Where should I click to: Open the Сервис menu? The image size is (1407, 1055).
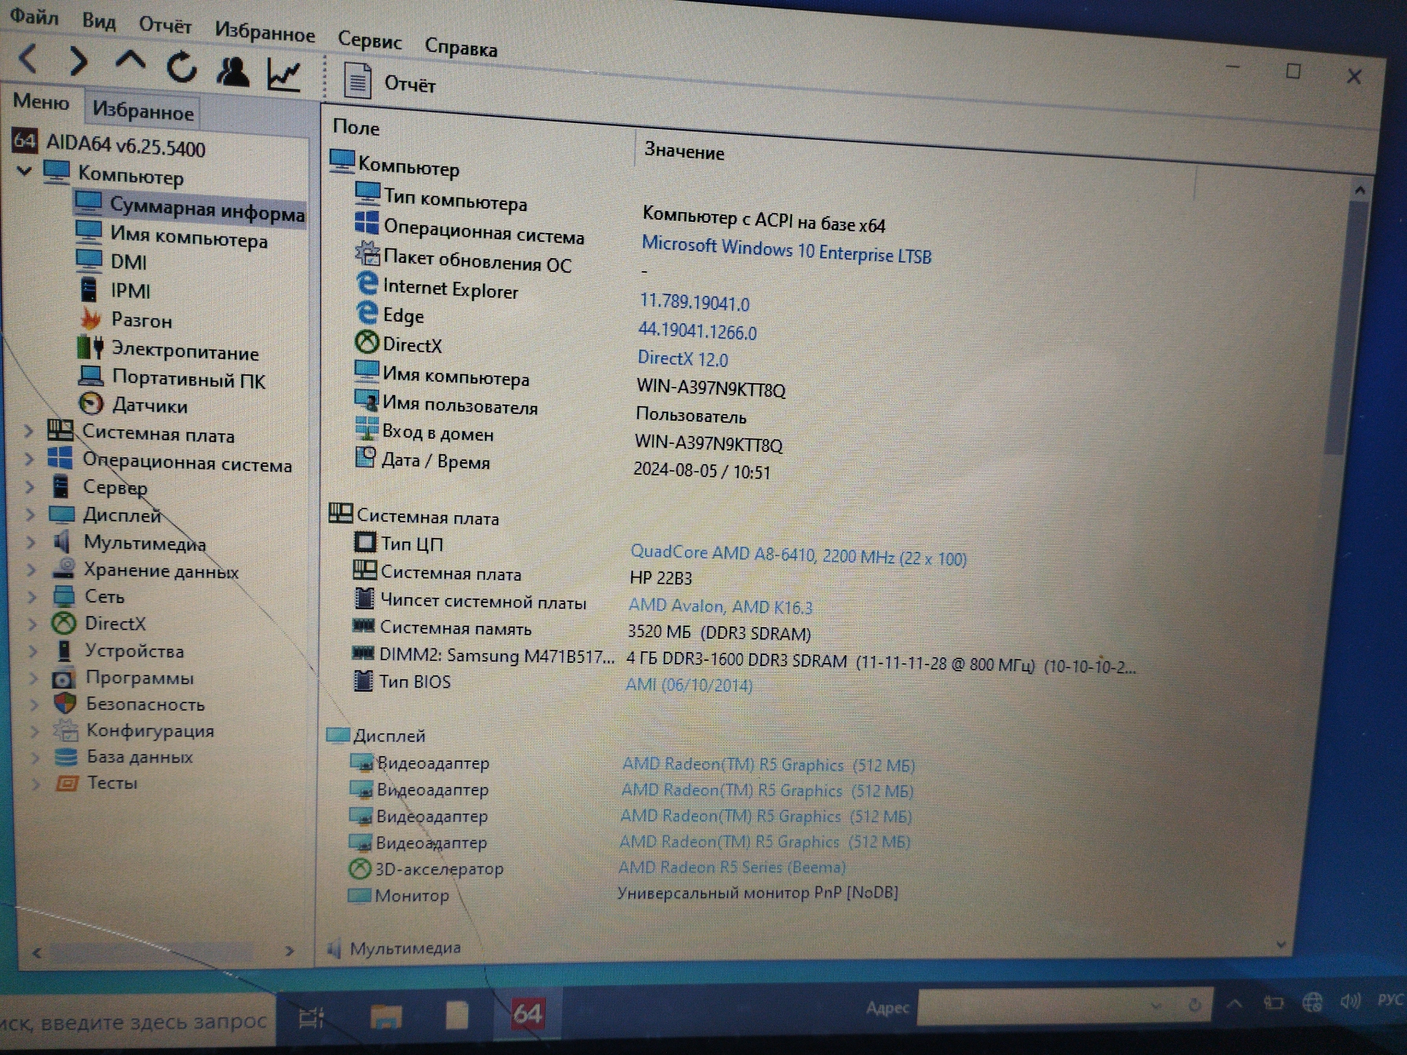point(369,40)
